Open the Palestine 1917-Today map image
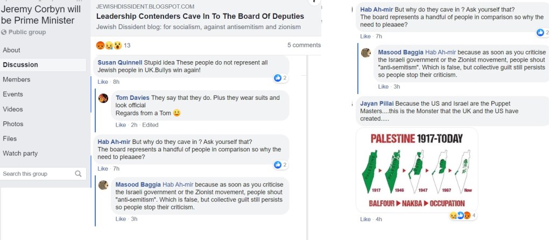Image resolution: width=551 pixels, height=240 pixels. click(x=417, y=170)
